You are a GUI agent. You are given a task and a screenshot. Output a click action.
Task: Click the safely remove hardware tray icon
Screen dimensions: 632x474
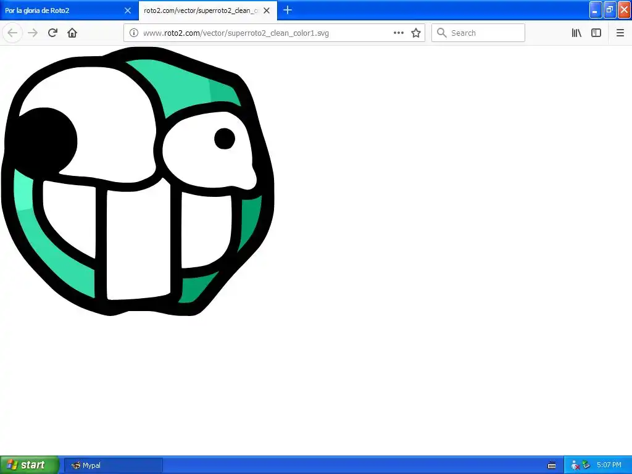point(586,465)
